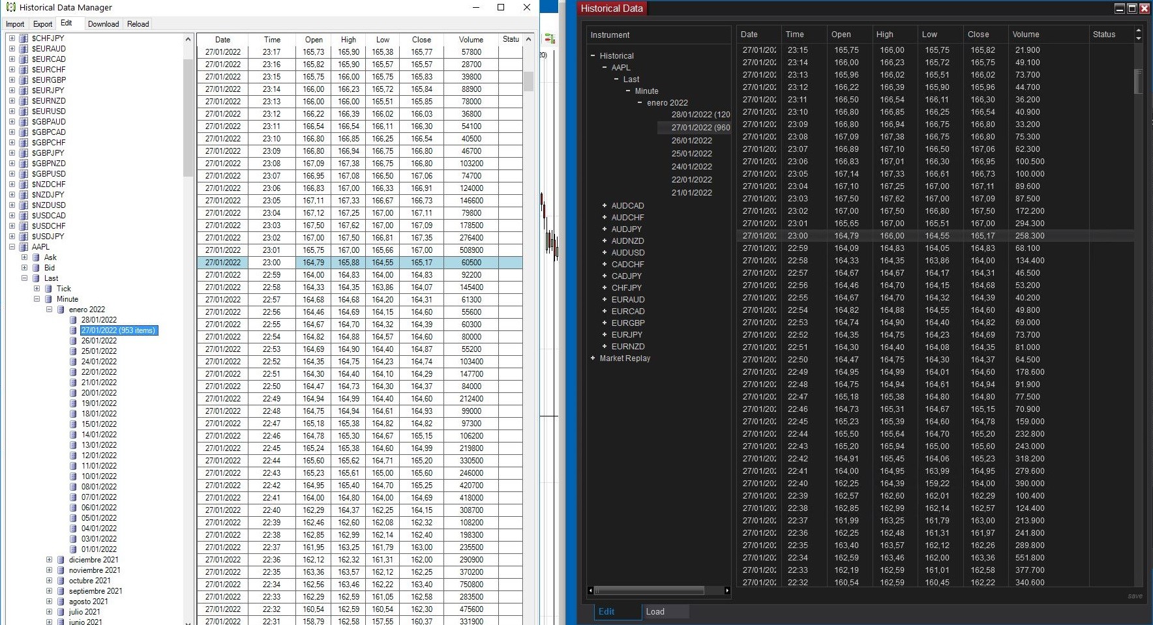This screenshot has height=625, width=1153.
Task: Click the right arrow of the Instrument tree scrollbar
Action: pos(727,590)
